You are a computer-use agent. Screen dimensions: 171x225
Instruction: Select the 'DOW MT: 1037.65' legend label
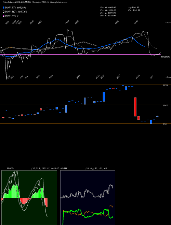[x=16, y=12]
